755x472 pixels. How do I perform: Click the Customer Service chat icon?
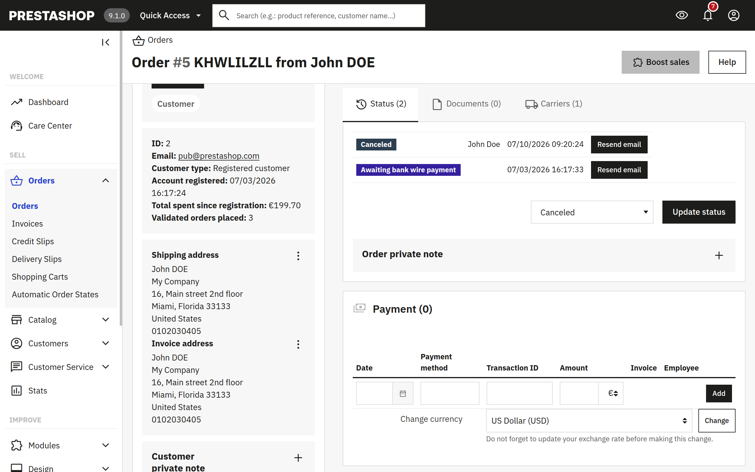point(17,367)
